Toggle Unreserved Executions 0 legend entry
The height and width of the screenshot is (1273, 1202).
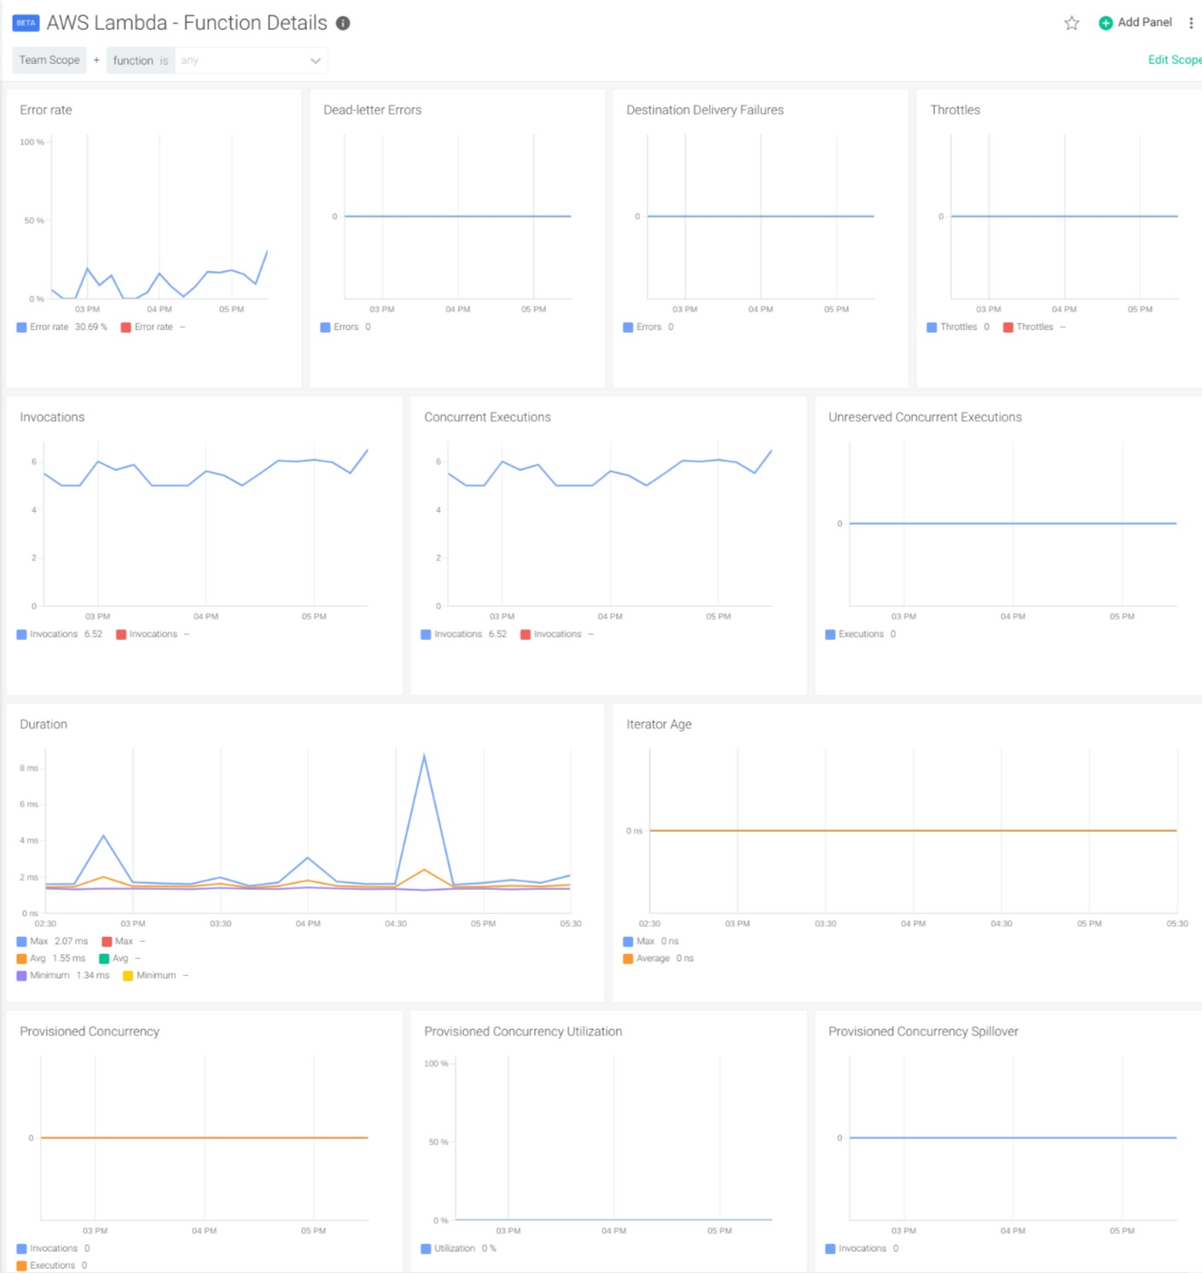(x=861, y=634)
